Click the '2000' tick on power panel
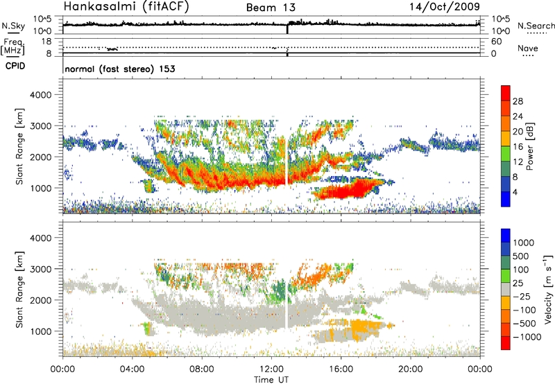The width and height of the screenshot is (555, 384). click(40, 157)
